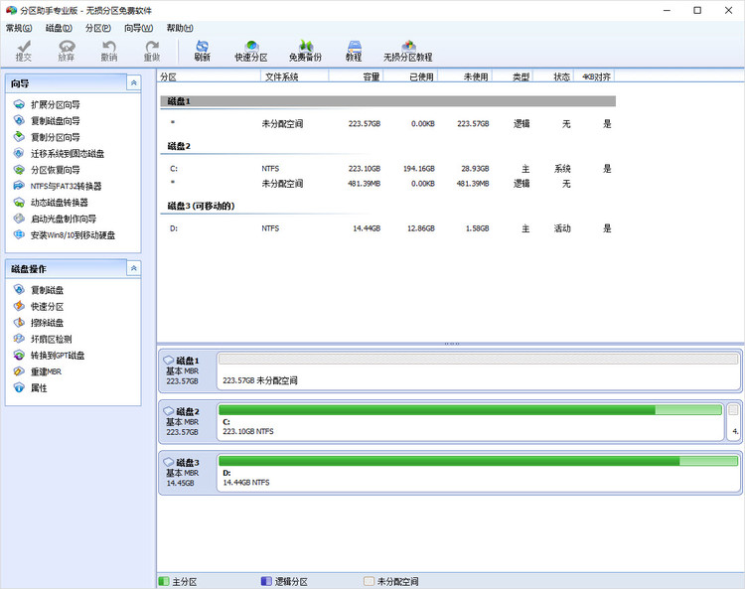Select 磁盘1 未分配空间 223.57GB row
Image resolution: width=745 pixels, height=589 pixels.
(387, 123)
